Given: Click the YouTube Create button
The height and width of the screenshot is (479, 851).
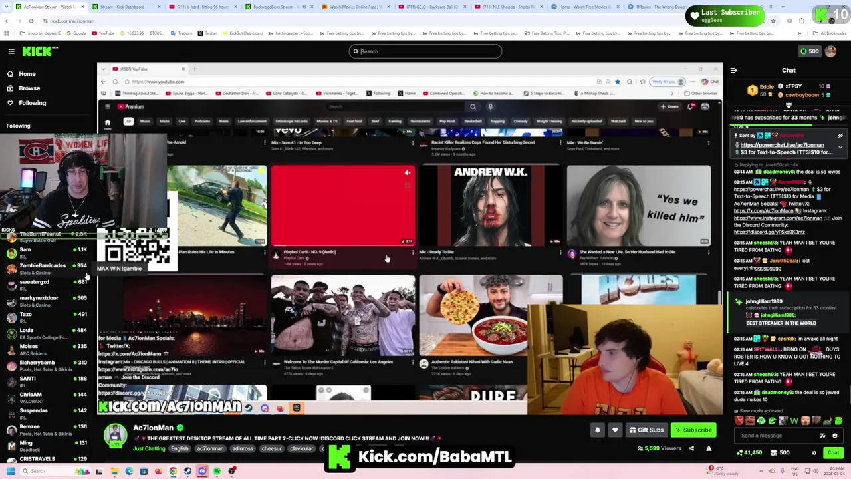Looking at the screenshot, I should coord(669,106).
